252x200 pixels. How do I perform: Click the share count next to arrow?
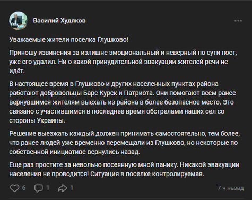point(72,188)
